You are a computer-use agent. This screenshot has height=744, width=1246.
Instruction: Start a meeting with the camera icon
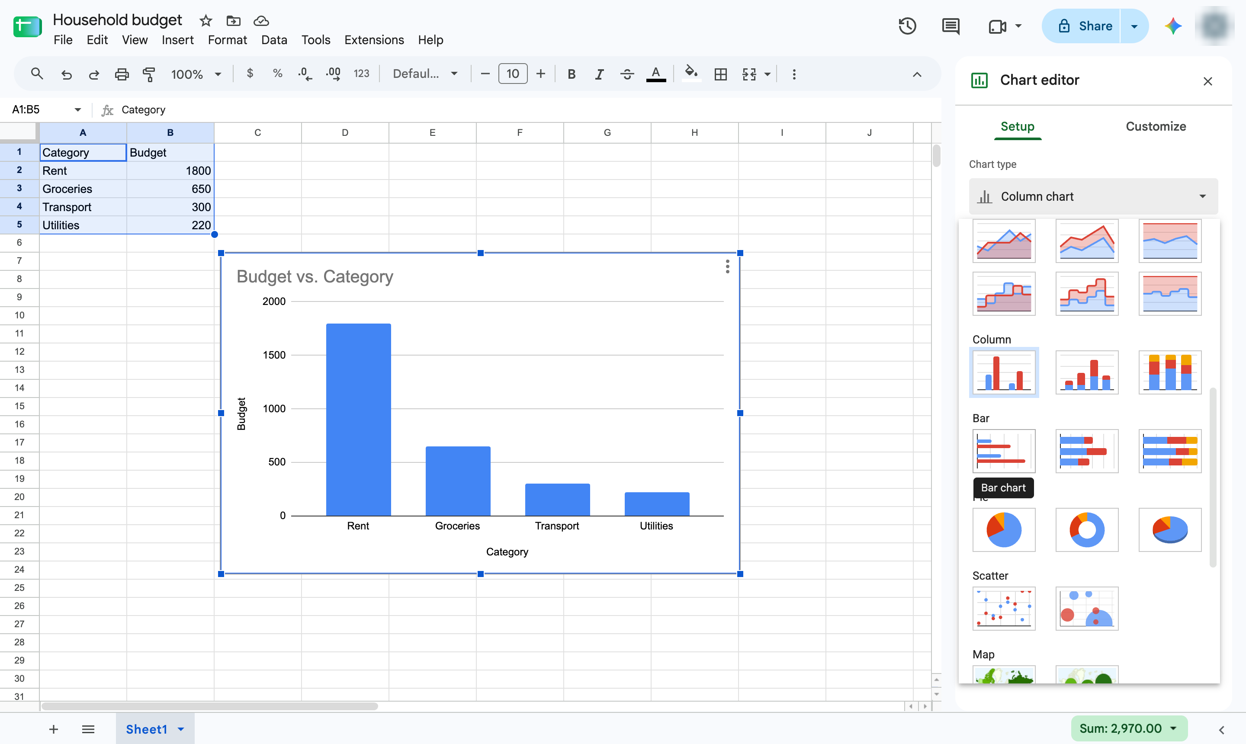point(997,26)
